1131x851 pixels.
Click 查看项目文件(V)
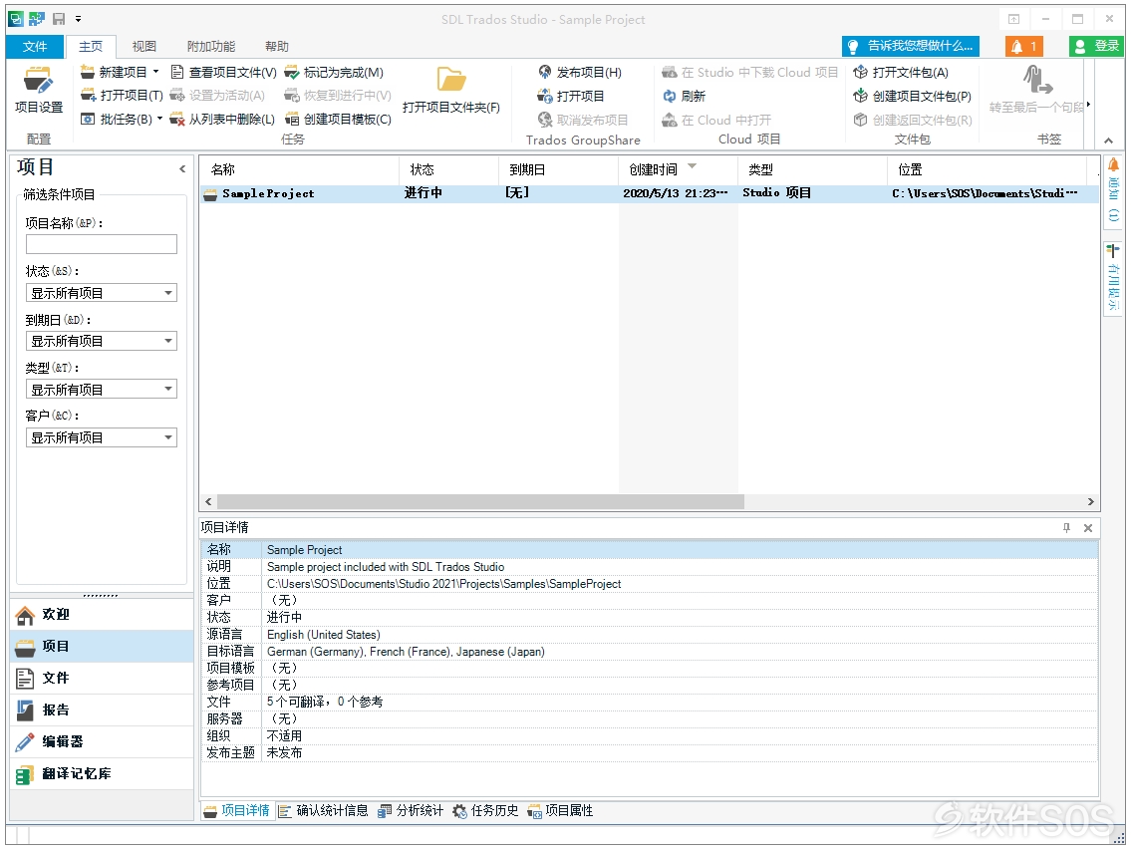223,72
